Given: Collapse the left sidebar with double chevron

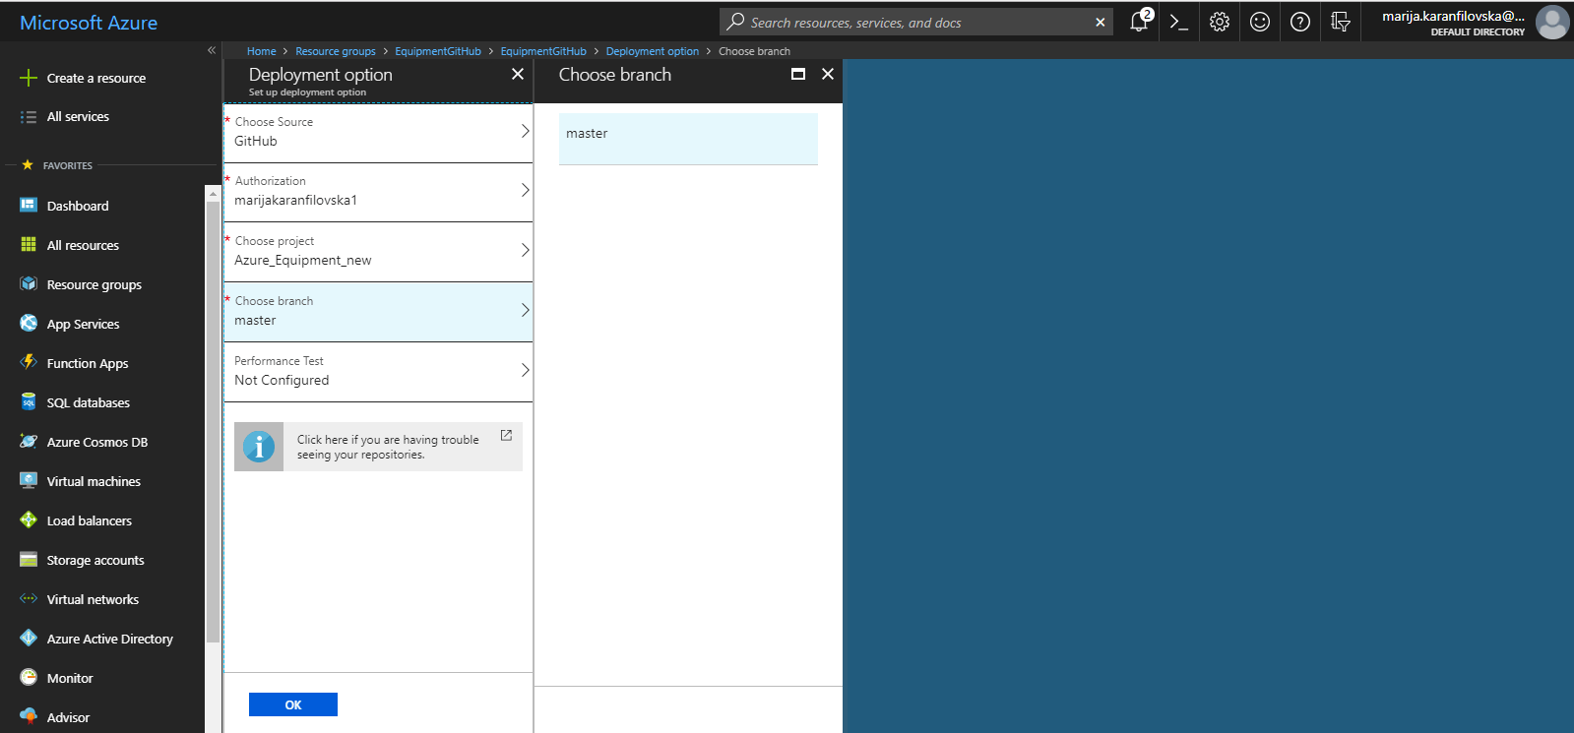Looking at the screenshot, I should coord(212,50).
